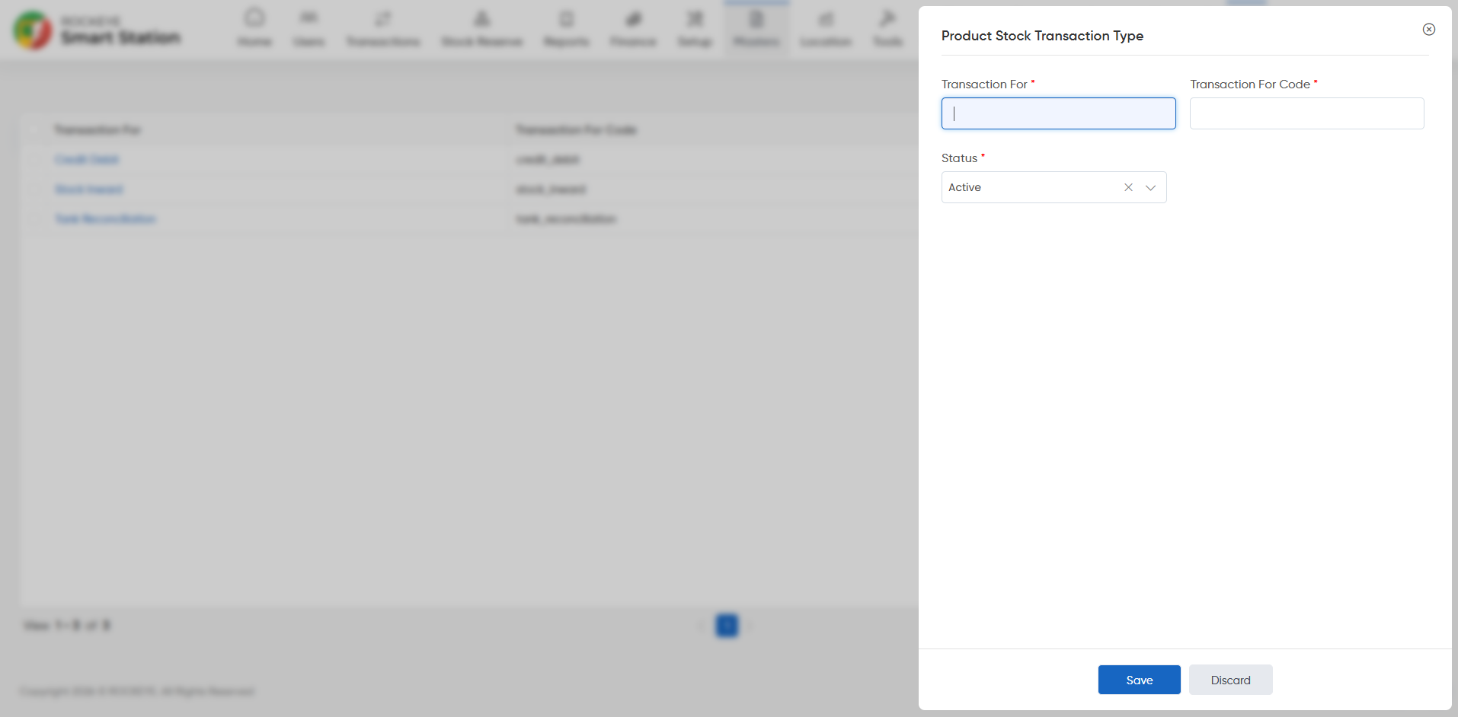Expand the Status dropdown arrow
Image resolution: width=1458 pixels, height=717 pixels.
[x=1150, y=187]
